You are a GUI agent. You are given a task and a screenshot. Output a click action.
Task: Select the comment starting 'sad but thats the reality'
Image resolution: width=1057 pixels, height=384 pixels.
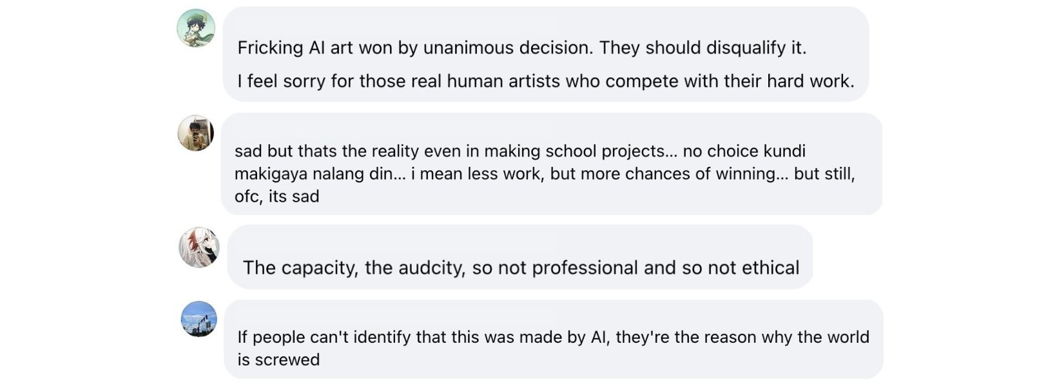(552, 164)
